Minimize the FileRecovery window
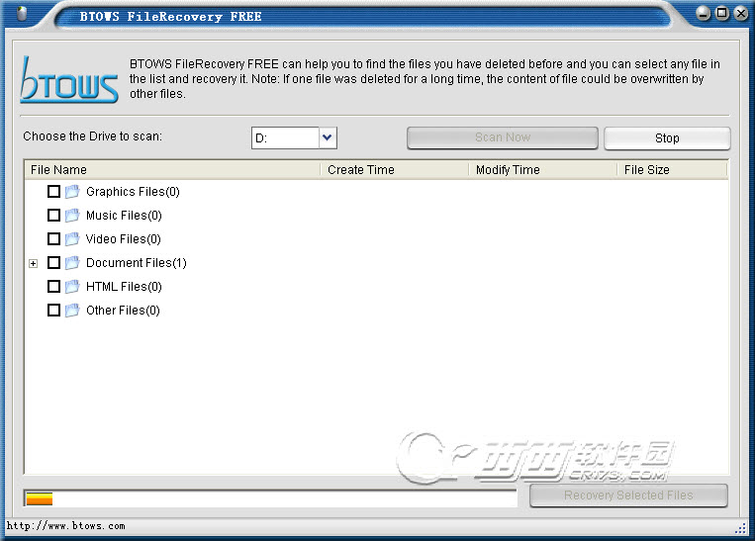This screenshot has width=755, height=541. point(703,14)
